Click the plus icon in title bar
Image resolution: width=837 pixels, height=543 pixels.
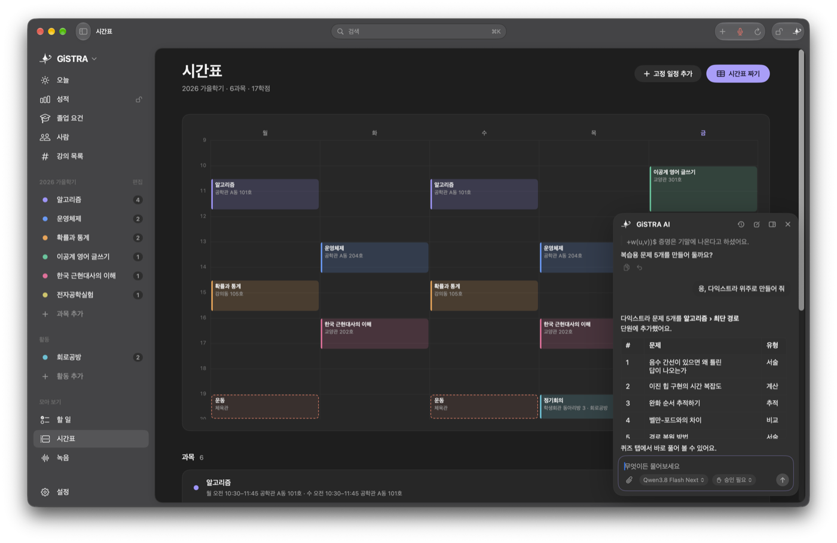point(723,32)
